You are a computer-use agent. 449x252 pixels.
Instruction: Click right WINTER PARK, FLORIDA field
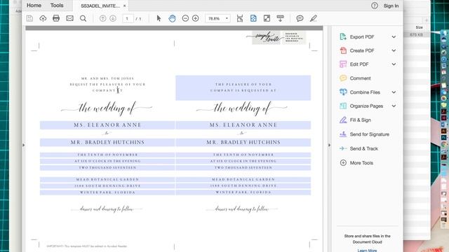tap(243, 192)
